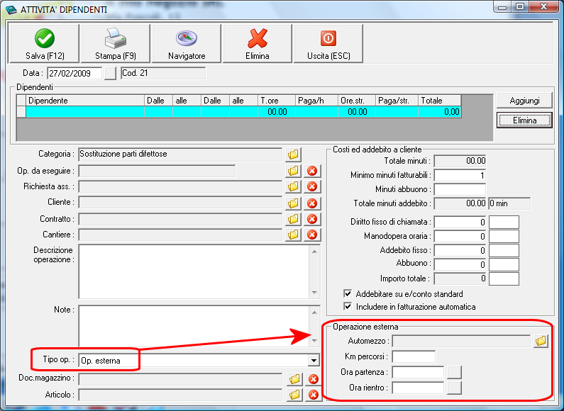Click the Categoria field Sostituzione parti difettose
564x411 pixels.
[x=180, y=154]
